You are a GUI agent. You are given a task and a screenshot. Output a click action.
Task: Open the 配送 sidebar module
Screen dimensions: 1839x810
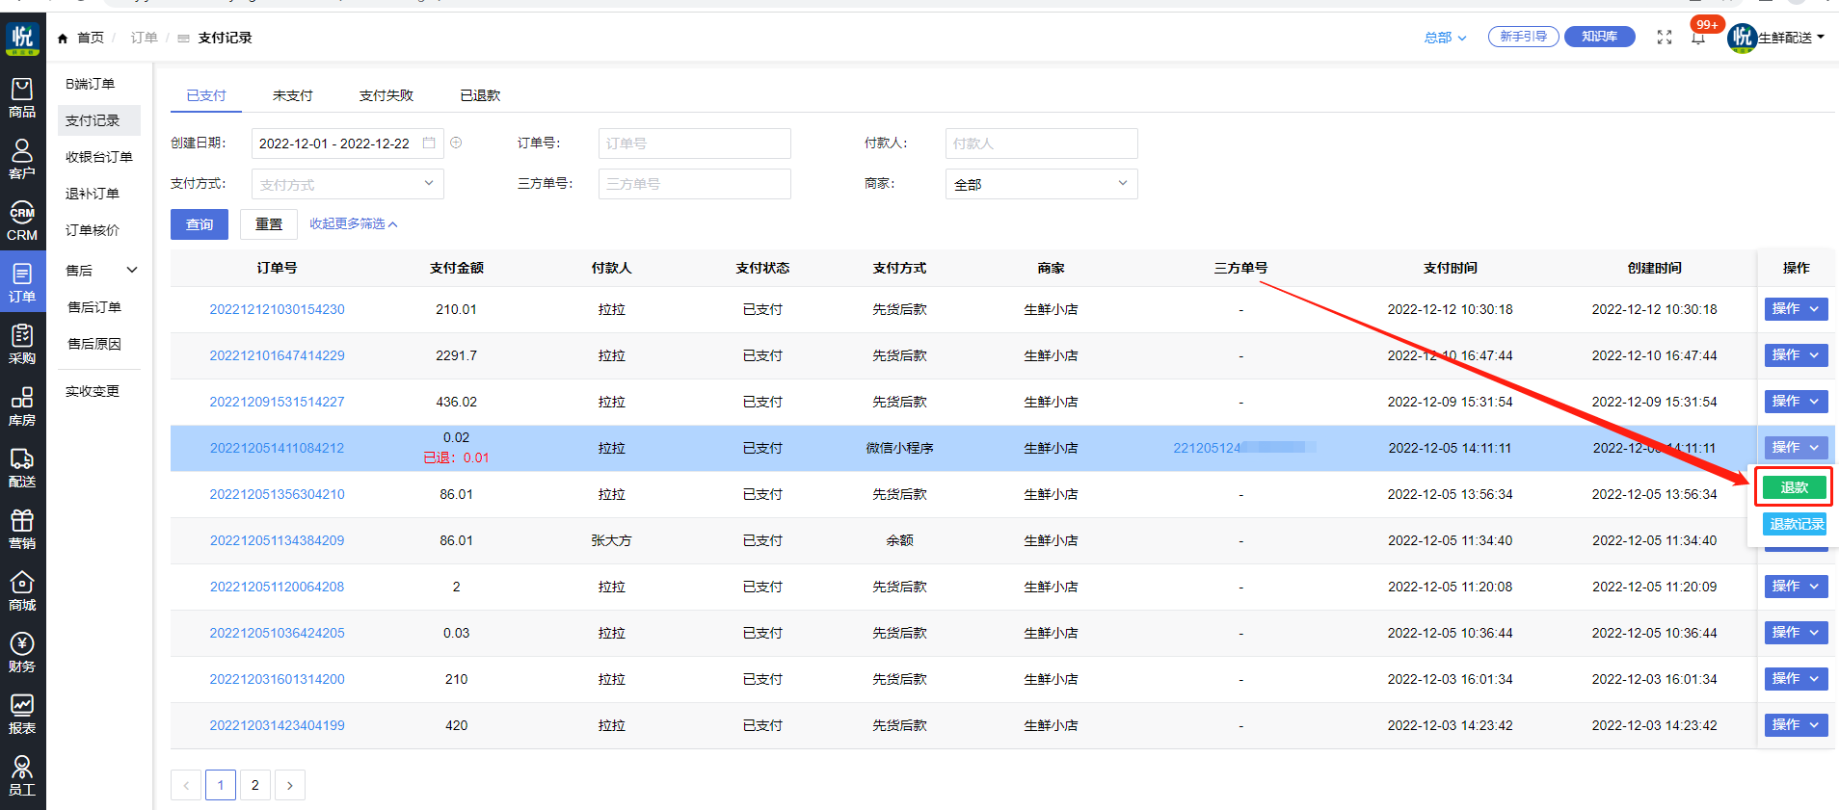coord(22,468)
